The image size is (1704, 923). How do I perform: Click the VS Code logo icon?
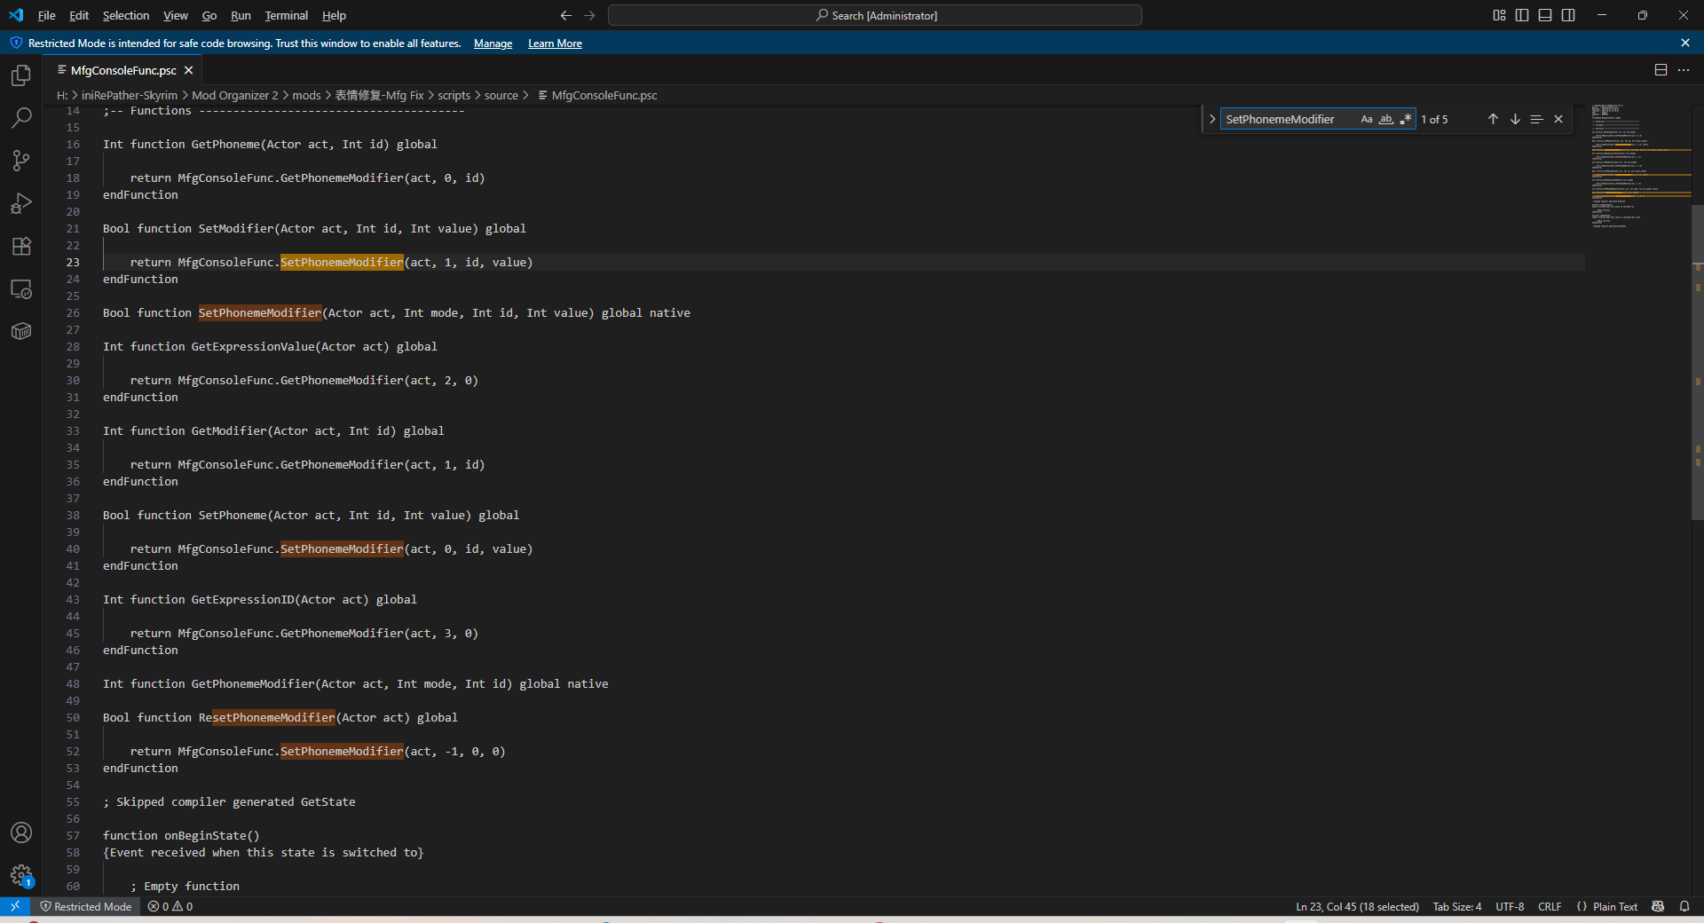pyautogui.click(x=16, y=15)
